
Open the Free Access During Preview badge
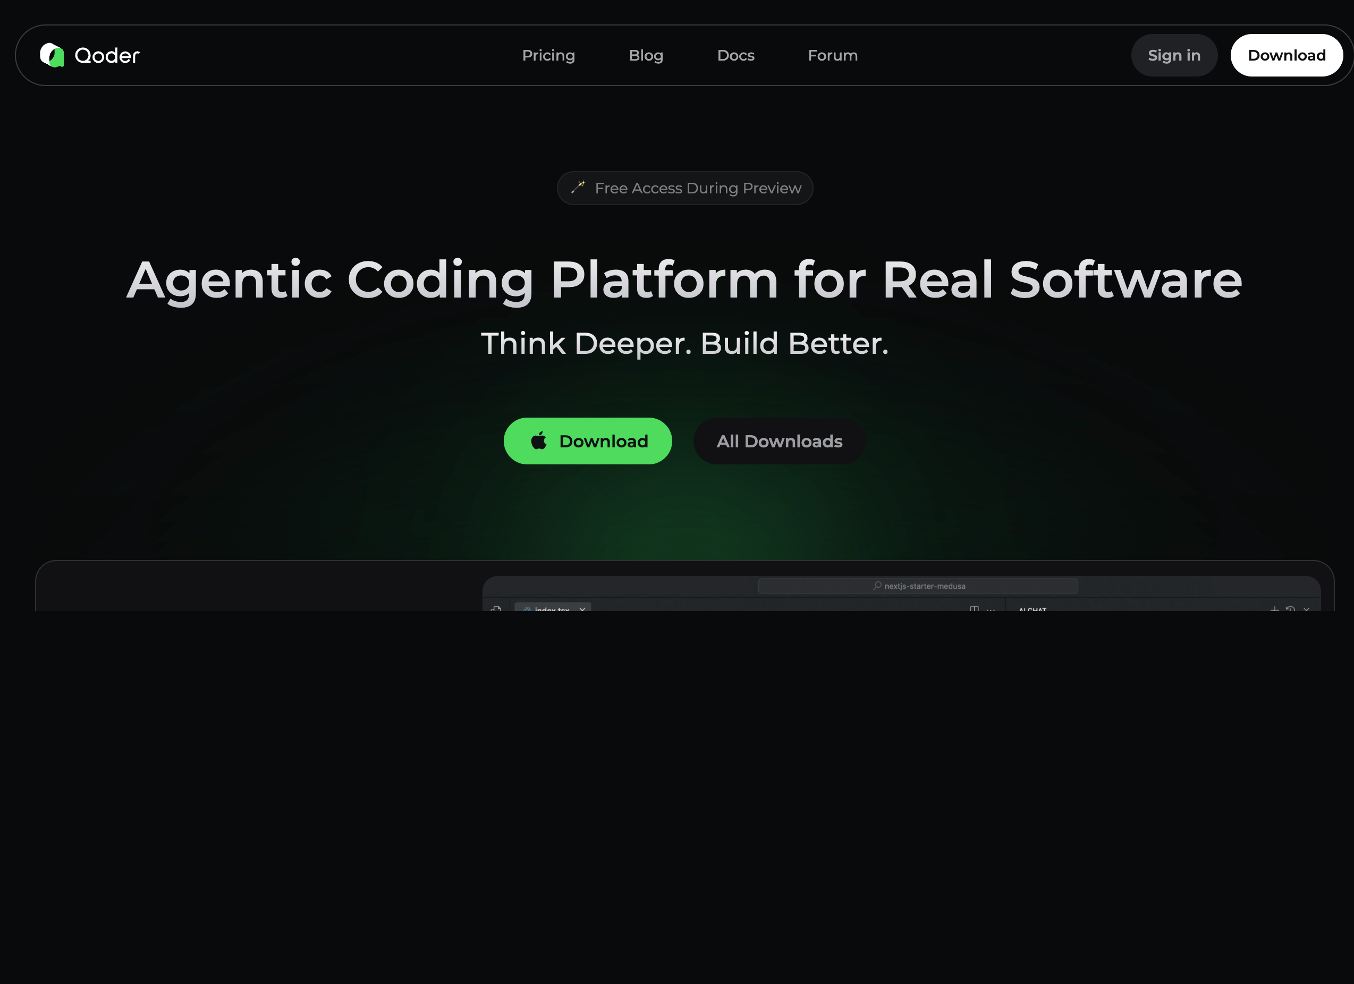tap(685, 188)
